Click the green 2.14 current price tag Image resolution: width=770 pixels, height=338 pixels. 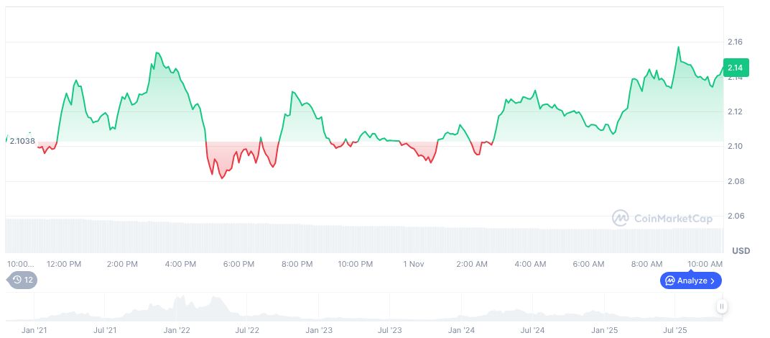pyautogui.click(x=736, y=68)
